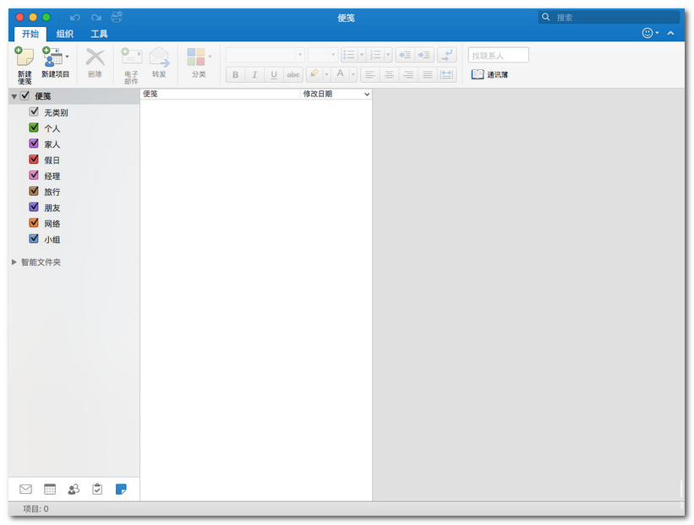Open the bulleted list style dropdown
This screenshot has height=525, width=694.
coord(362,55)
